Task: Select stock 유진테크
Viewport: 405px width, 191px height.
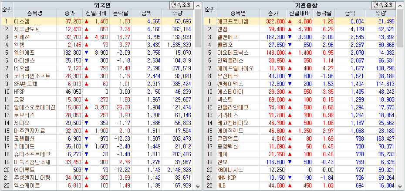Action: (x=228, y=76)
